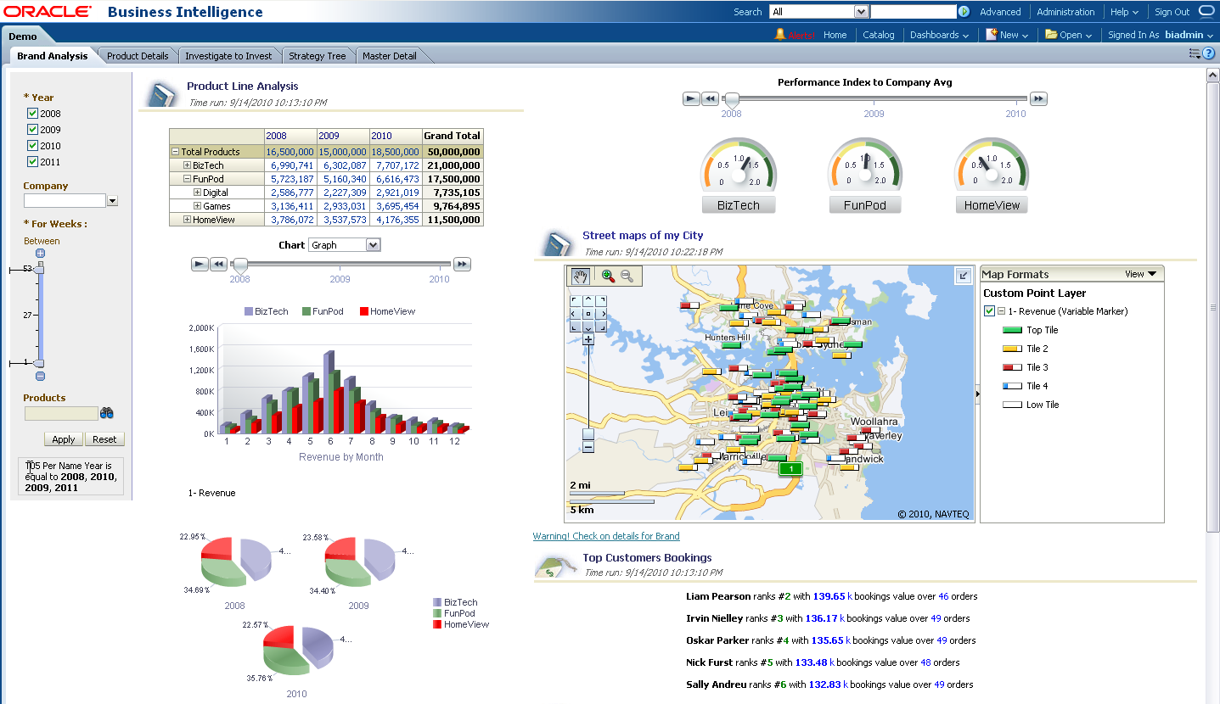Screen dimensions: 1220x704
Task: Open the Chart type Graph dropdown
Action: pyautogui.click(x=345, y=245)
